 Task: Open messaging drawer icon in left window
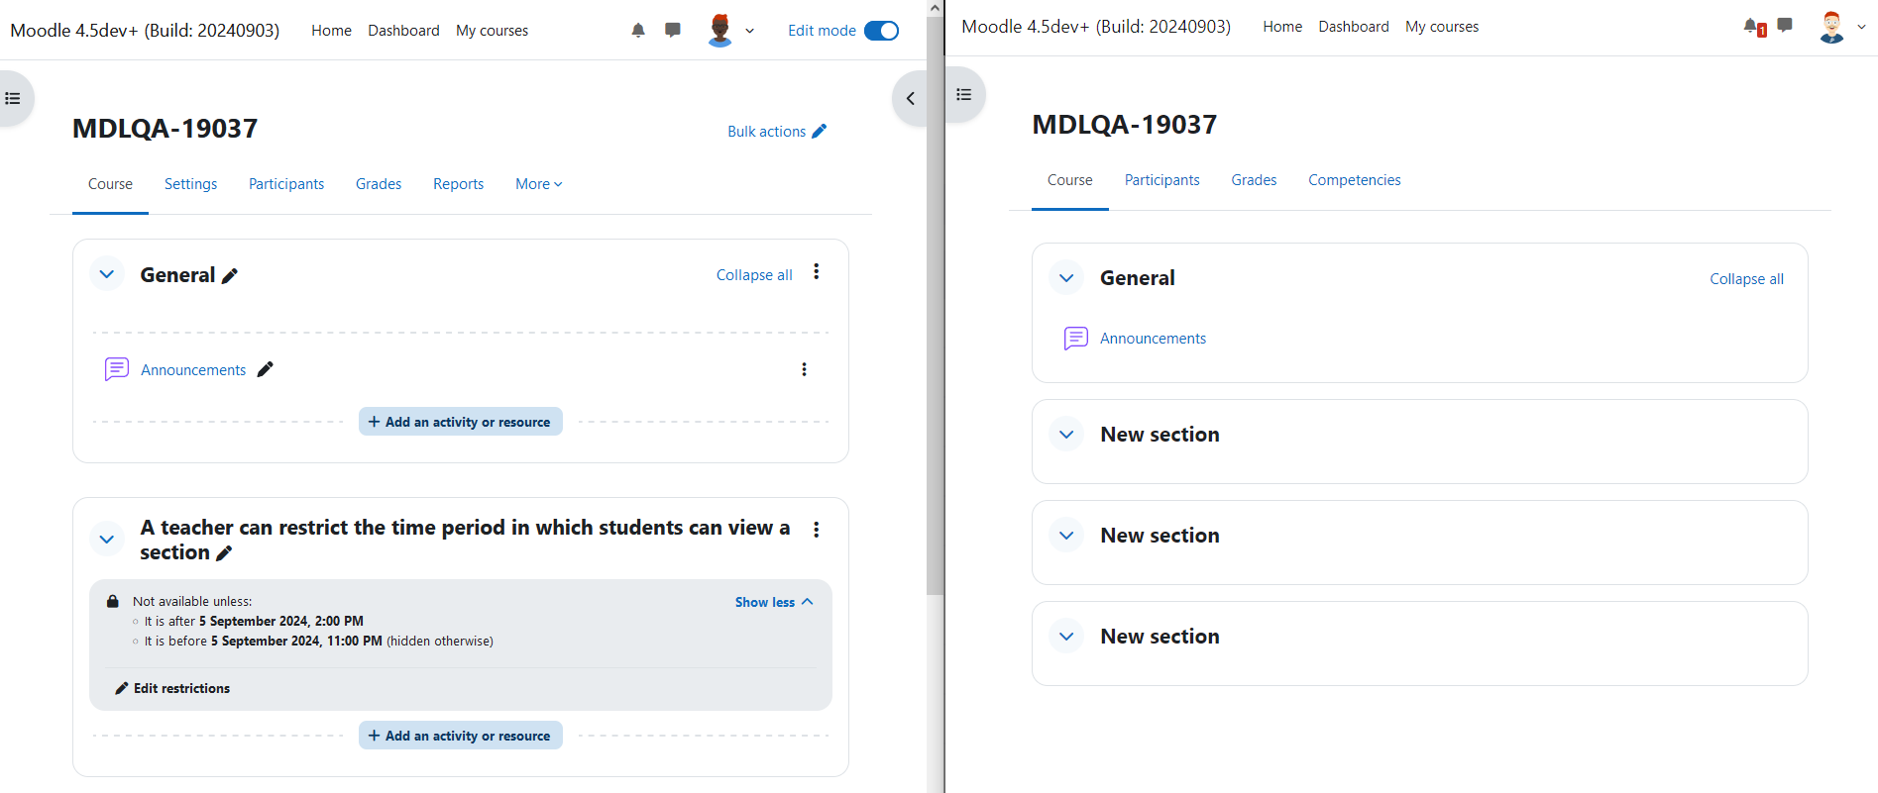[673, 31]
